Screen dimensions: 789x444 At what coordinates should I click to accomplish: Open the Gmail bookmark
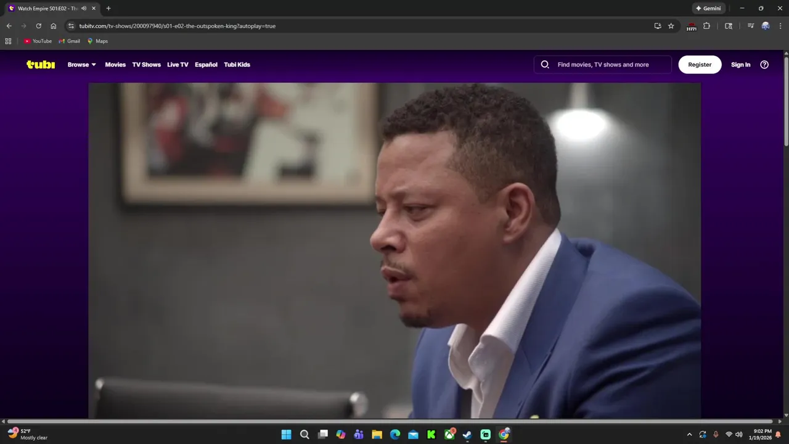click(69, 41)
